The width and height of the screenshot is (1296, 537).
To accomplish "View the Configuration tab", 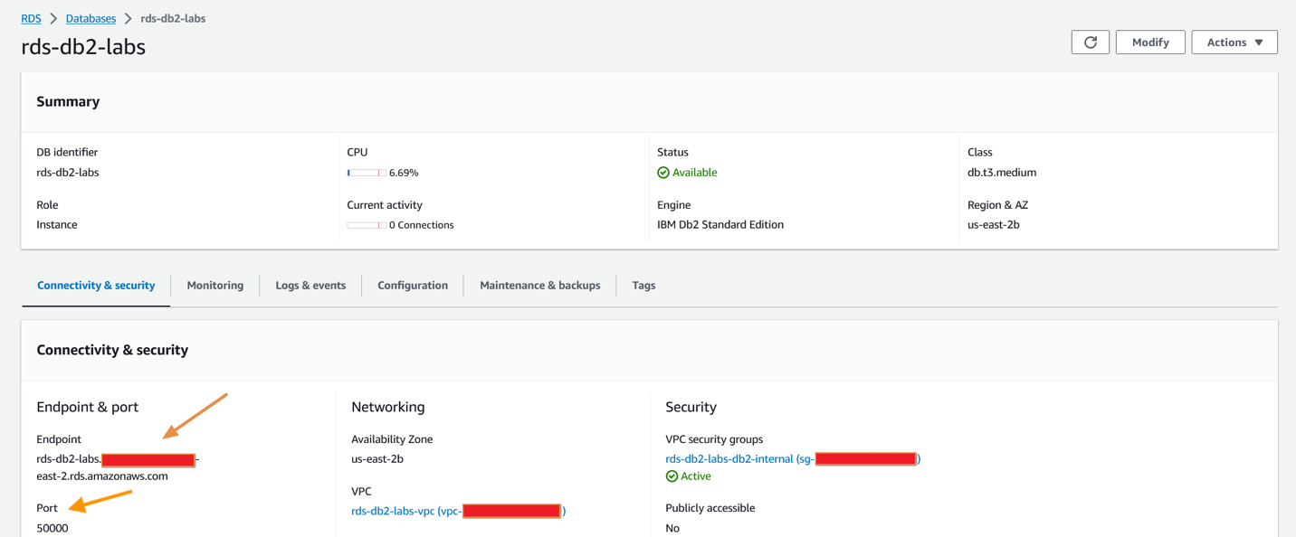I will 413,285.
